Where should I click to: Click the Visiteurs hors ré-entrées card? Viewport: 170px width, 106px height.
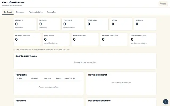[73, 24]
